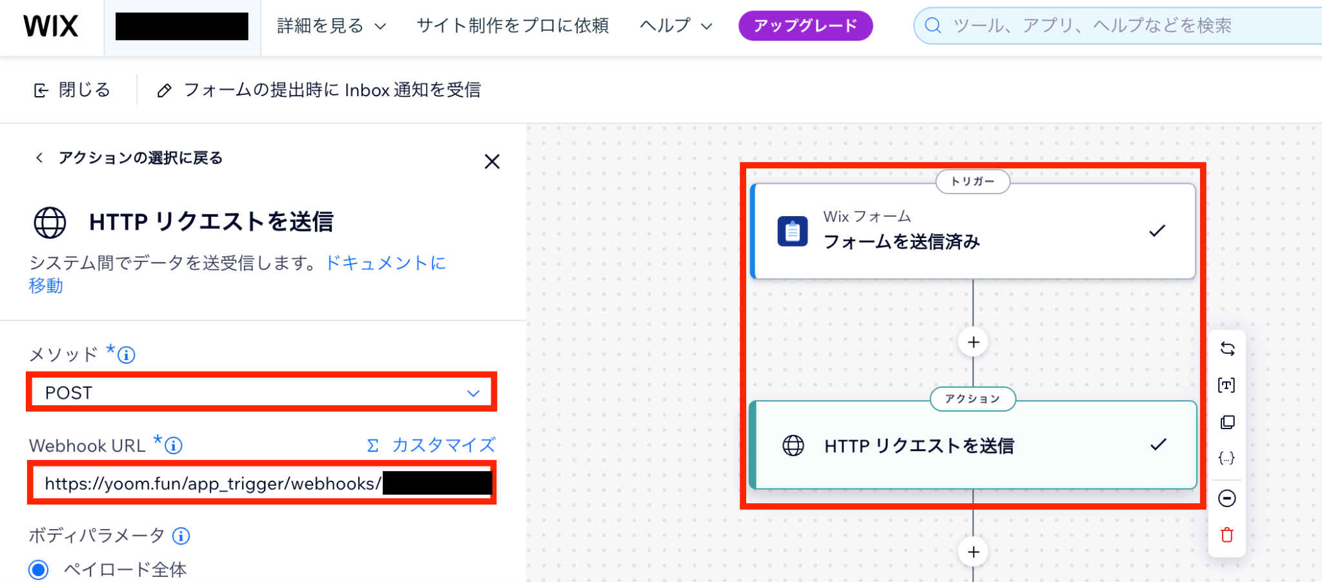The height and width of the screenshot is (582, 1322).
Task: Click into the Webhook URL input field
Action: [x=261, y=483]
